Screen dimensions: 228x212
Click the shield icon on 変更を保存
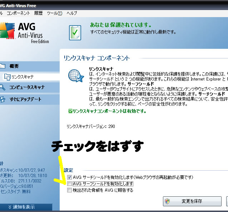(167, 201)
